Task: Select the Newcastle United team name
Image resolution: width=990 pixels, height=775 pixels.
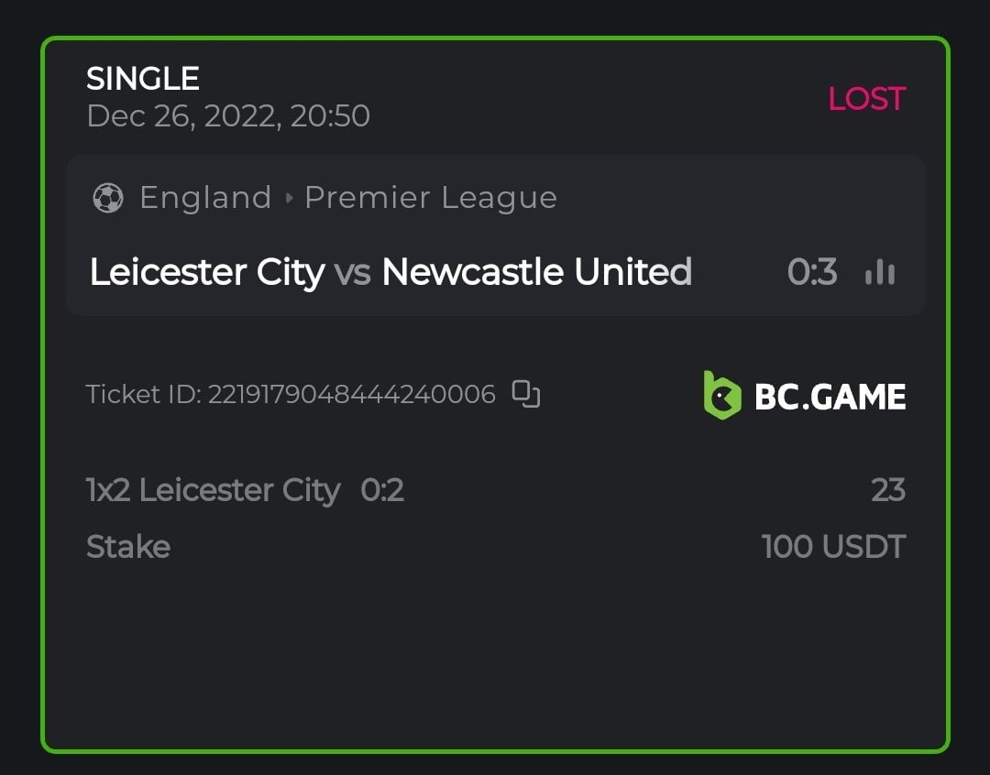Action: (536, 272)
